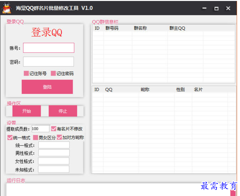
Task: Click the 运行日志 log text area
Action: tap(118, 190)
